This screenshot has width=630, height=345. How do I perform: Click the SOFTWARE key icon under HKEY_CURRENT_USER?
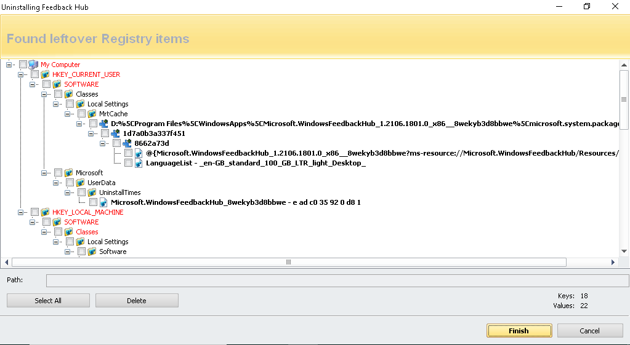pos(57,84)
